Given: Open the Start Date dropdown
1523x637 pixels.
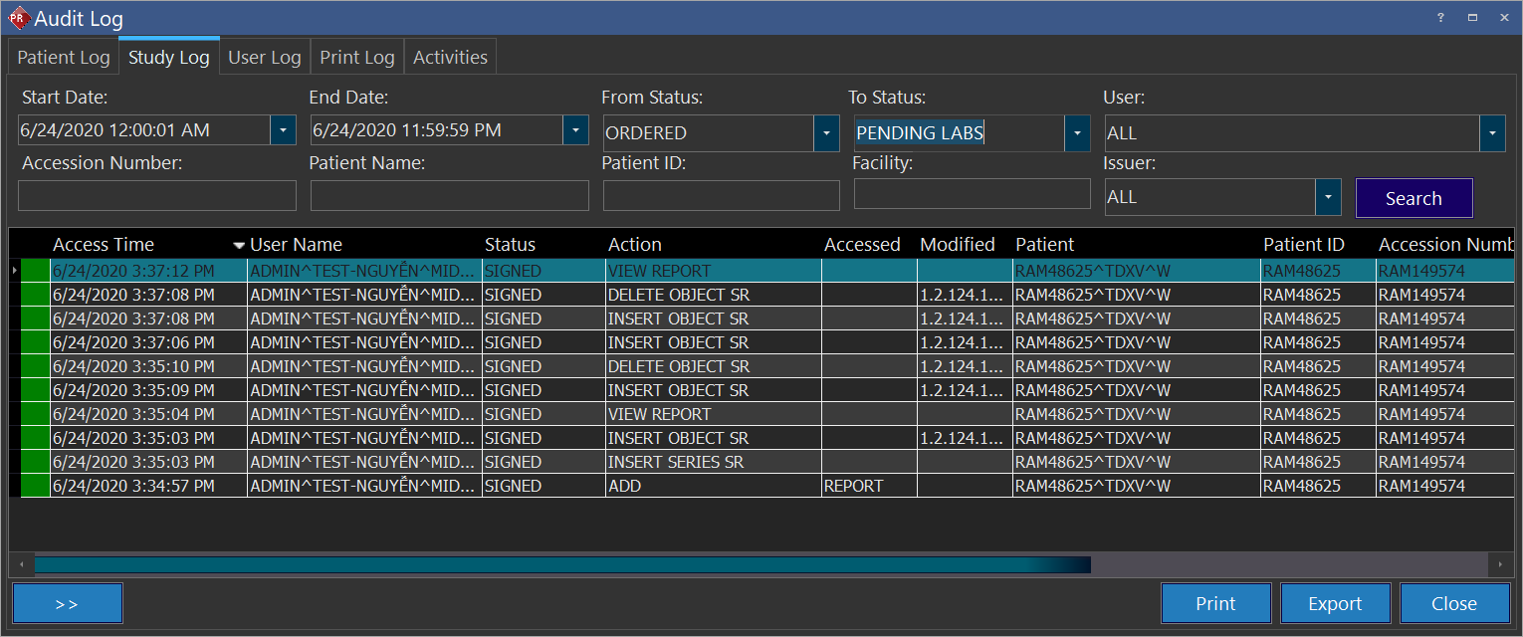Looking at the screenshot, I should click(283, 130).
